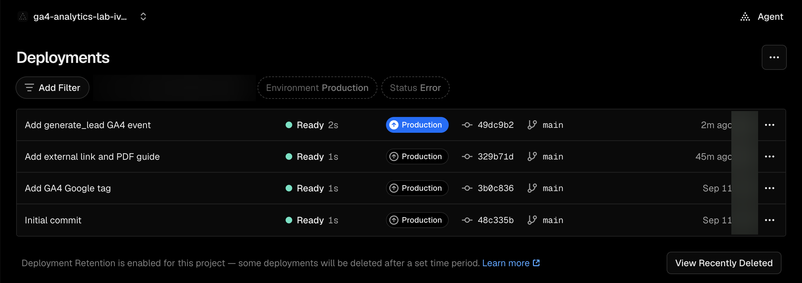Open actions menu for 'Add generate_lead GA4 event'
The height and width of the screenshot is (283, 802).
(770, 125)
